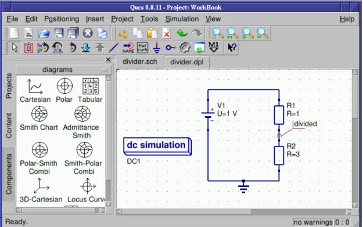Image resolution: width=363 pixels, height=227 pixels.
Task: Mirror about X axis tool
Action: (43, 47)
